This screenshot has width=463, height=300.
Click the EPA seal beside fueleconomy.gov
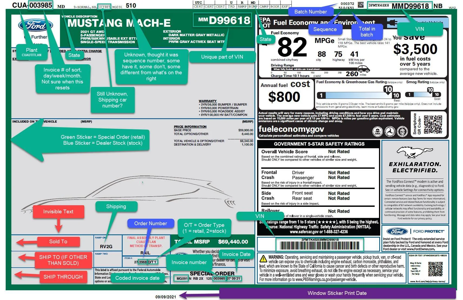[x=377, y=132]
